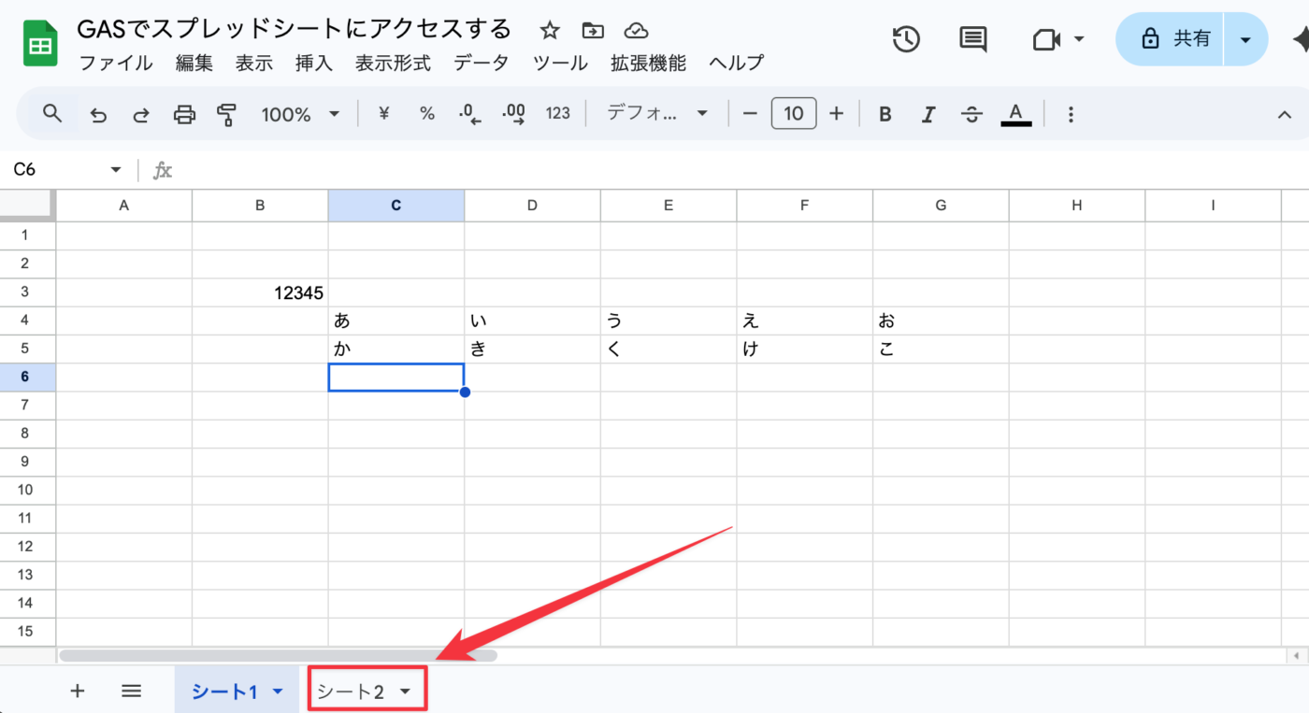Click the undo arrow icon
The height and width of the screenshot is (713, 1309).
(98, 114)
